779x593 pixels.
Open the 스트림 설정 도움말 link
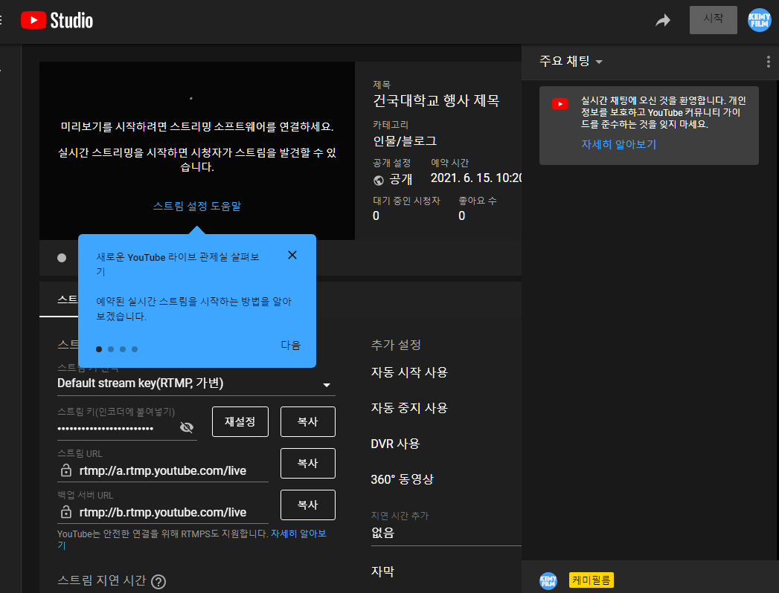[x=196, y=206]
